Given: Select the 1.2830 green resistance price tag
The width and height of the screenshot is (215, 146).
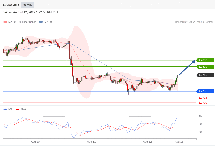Looking at the screenshot, I should pyautogui.click(x=205, y=60).
